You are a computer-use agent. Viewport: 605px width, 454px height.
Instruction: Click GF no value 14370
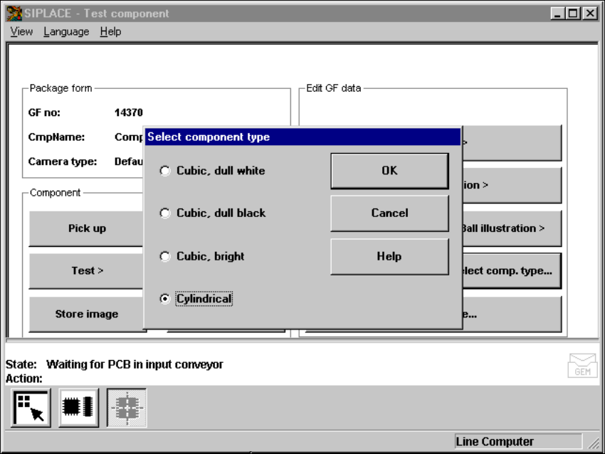click(x=129, y=112)
